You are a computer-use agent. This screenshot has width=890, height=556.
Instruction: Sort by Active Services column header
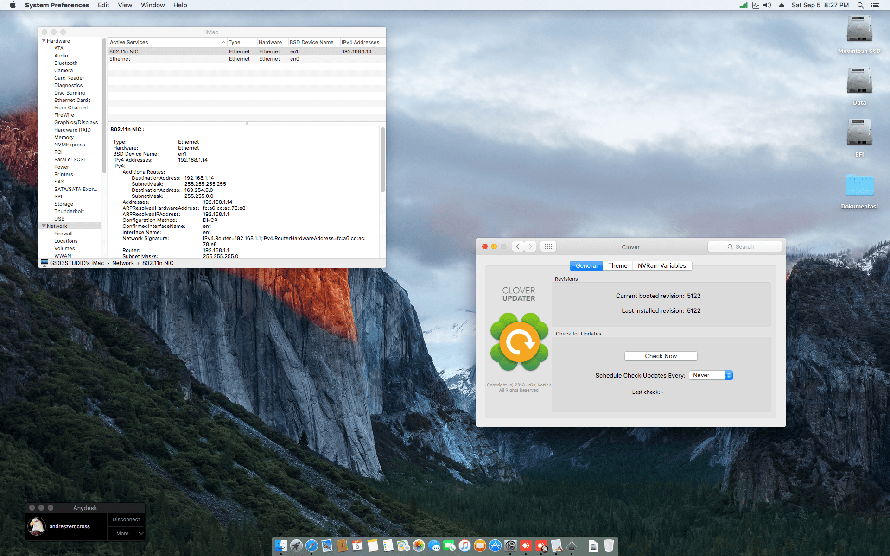pos(167,42)
